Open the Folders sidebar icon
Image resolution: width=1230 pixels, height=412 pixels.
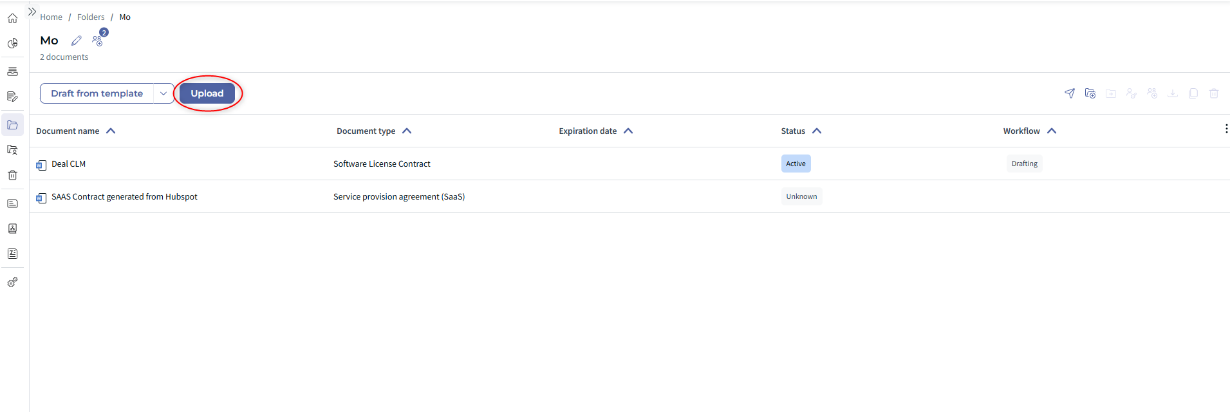[x=12, y=125]
